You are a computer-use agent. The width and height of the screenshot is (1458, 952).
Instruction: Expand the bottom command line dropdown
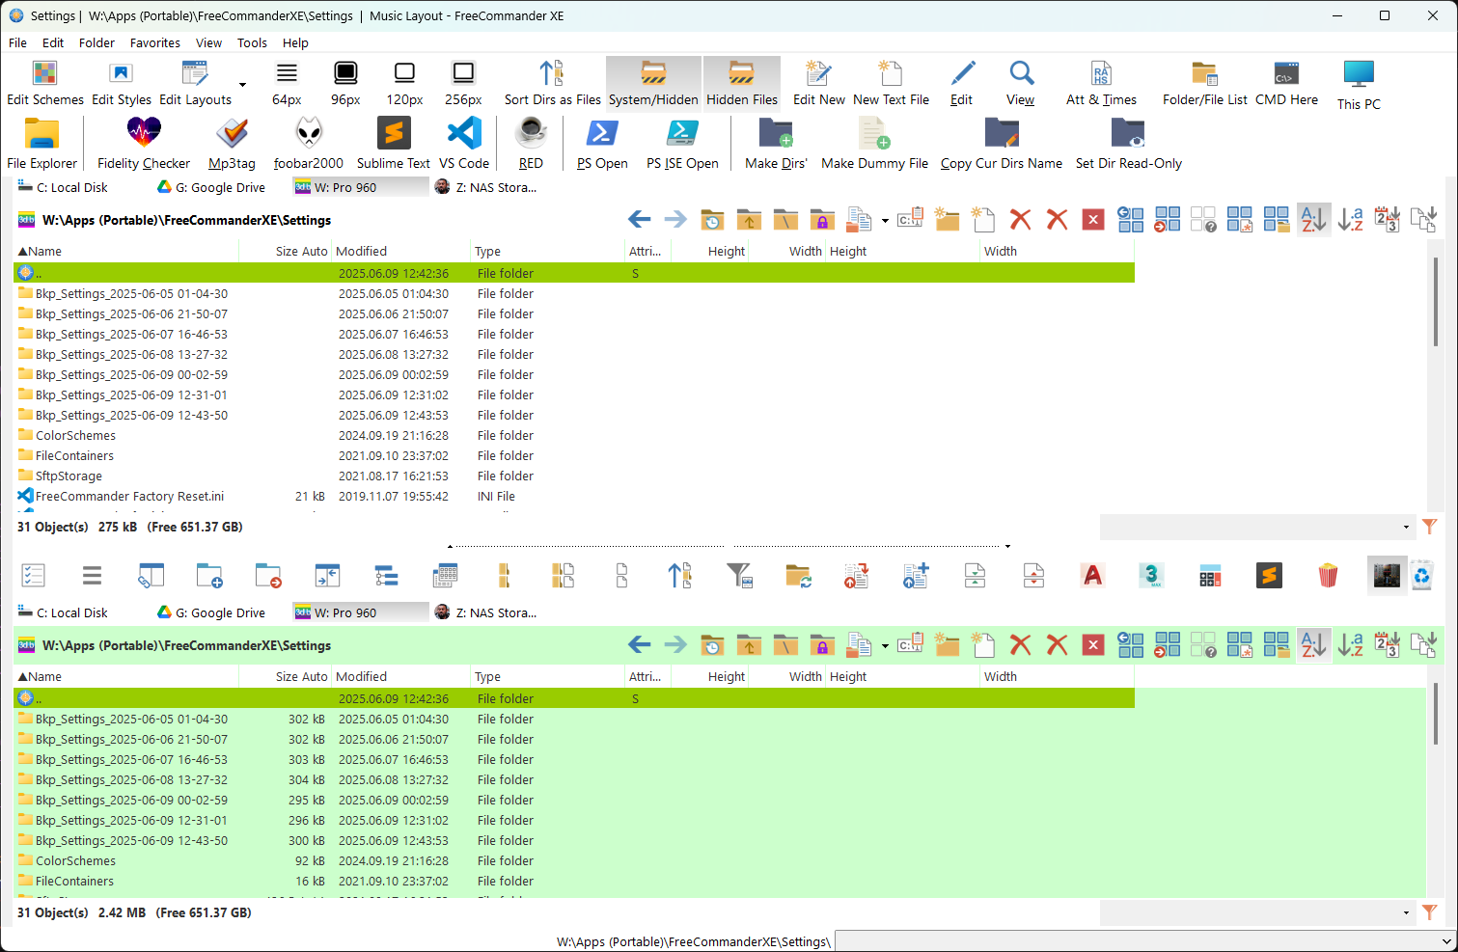(x=1445, y=941)
